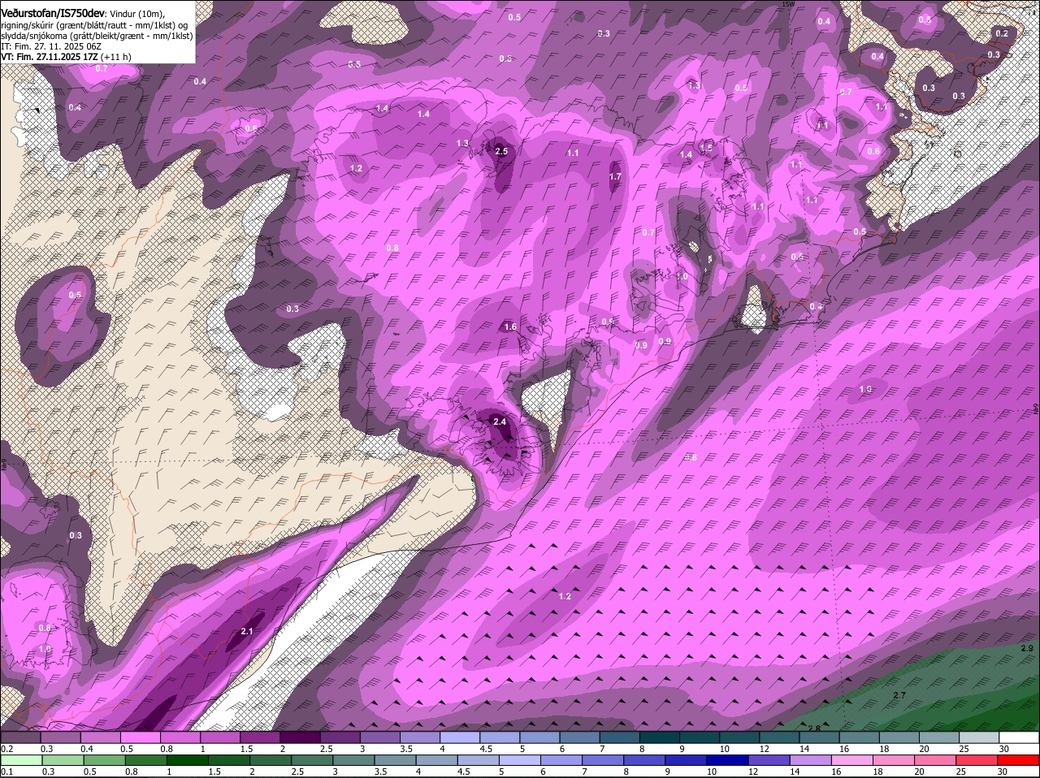
Task: Click the 1.7 precipitation value on the map
Action: point(615,176)
